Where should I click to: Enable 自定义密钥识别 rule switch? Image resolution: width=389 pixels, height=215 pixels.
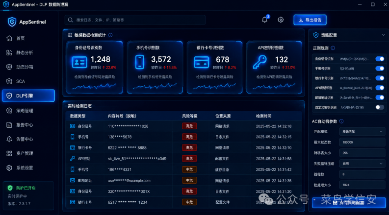pyautogui.click(x=380, y=107)
